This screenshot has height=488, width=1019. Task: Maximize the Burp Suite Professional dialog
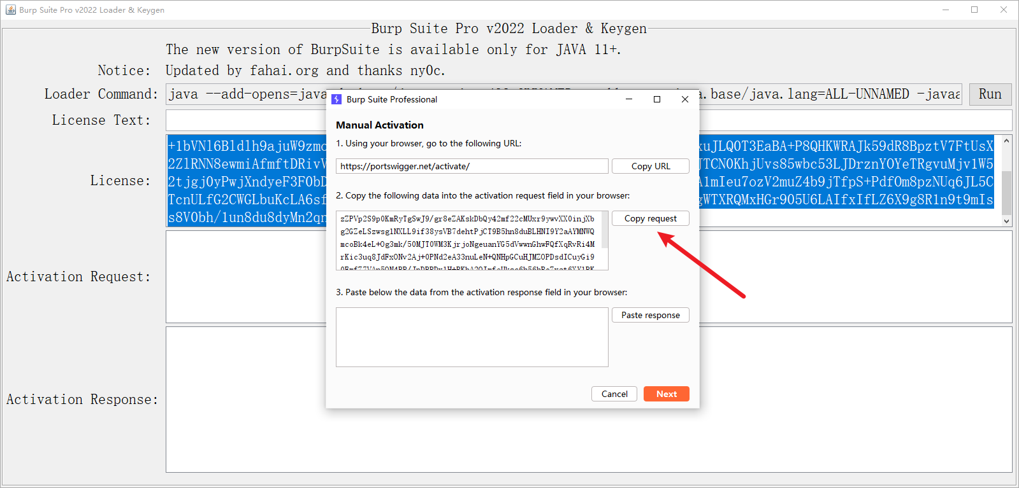[657, 99]
